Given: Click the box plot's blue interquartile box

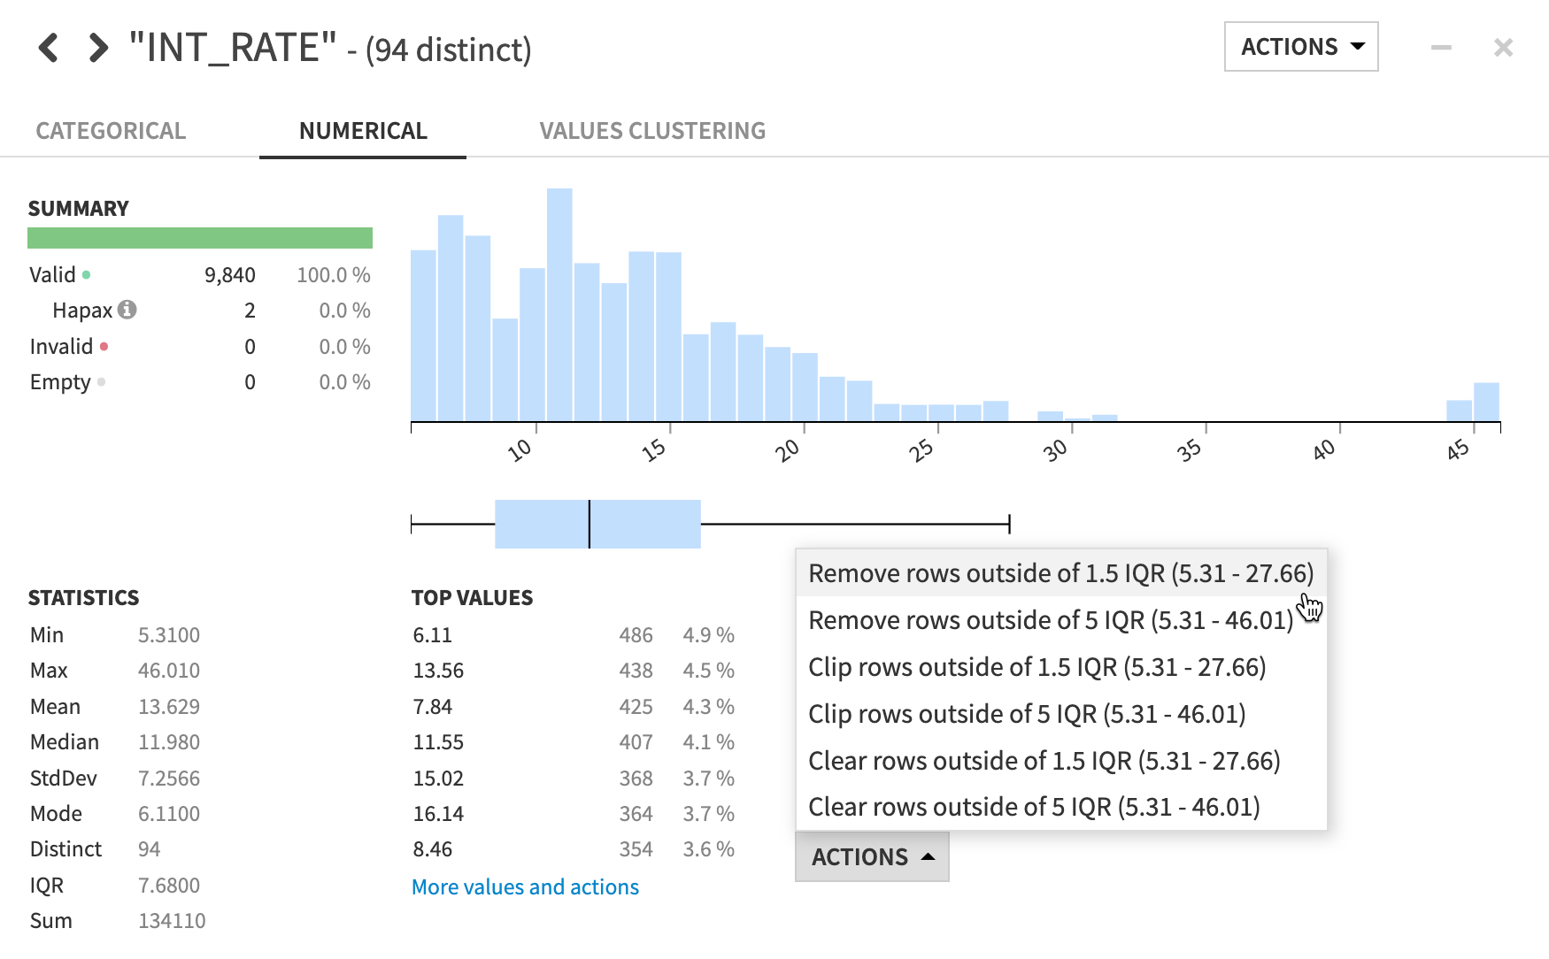Looking at the screenshot, I should point(597,524).
